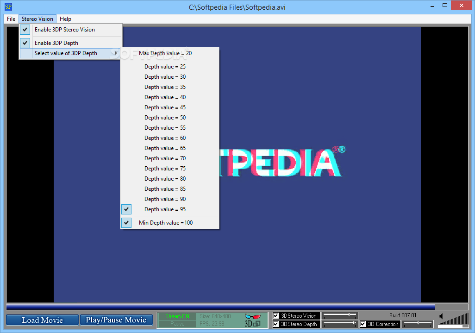Viewport: 475px width, 333px height.
Task: Click the SP application icon in title bar
Action: 8,6
